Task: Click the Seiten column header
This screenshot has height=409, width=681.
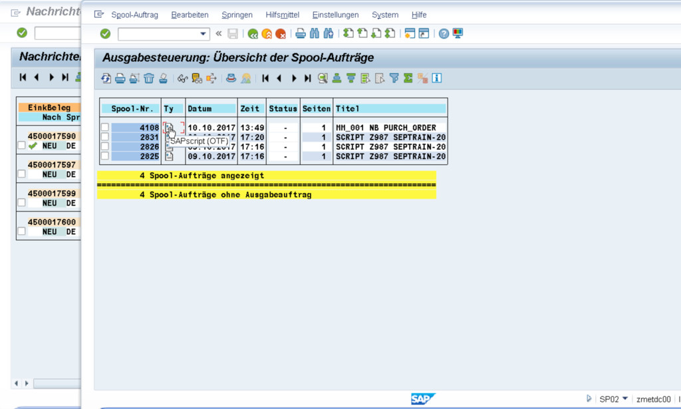Action: pyautogui.click(x=316, y=108)
